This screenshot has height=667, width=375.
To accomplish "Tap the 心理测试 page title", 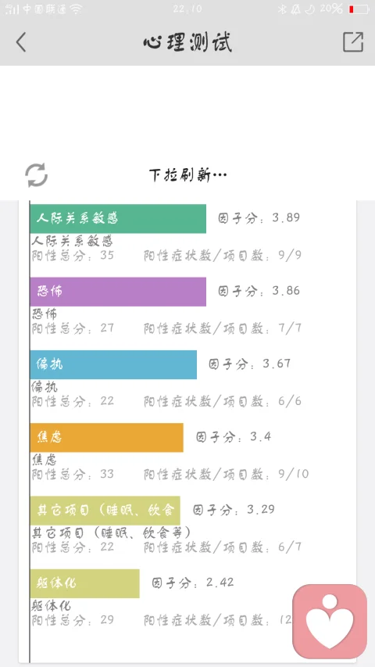I will [x=187, y=42].
